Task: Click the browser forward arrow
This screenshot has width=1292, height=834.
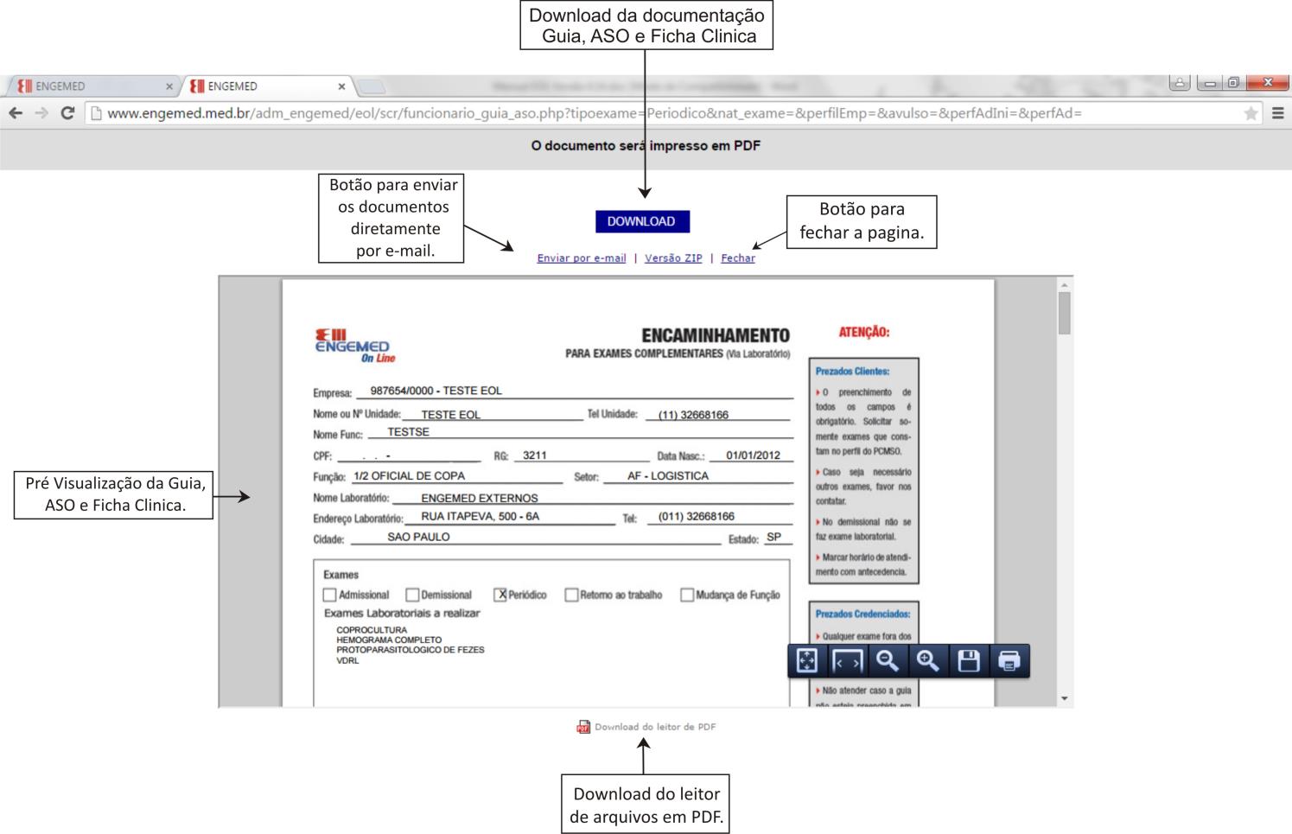Action: point(41,113)
